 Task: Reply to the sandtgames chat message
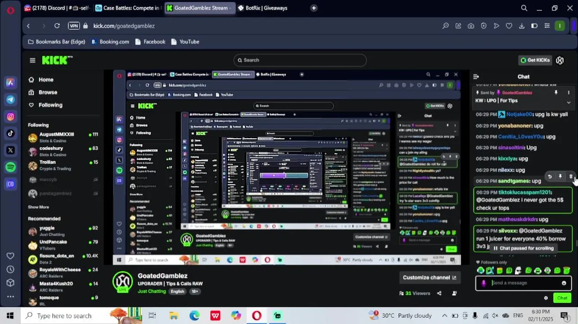pyautogui.click(x=550, y=177)
